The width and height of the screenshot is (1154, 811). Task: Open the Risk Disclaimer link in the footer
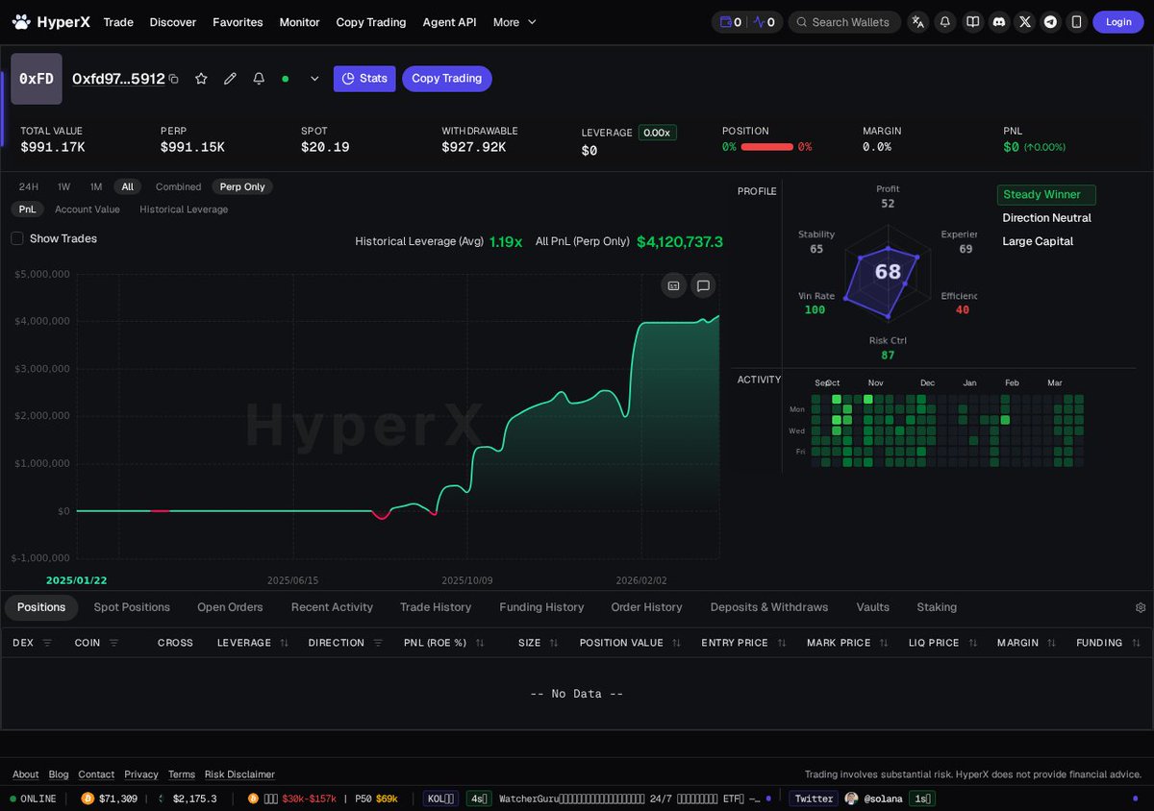[x=238, y=774]
